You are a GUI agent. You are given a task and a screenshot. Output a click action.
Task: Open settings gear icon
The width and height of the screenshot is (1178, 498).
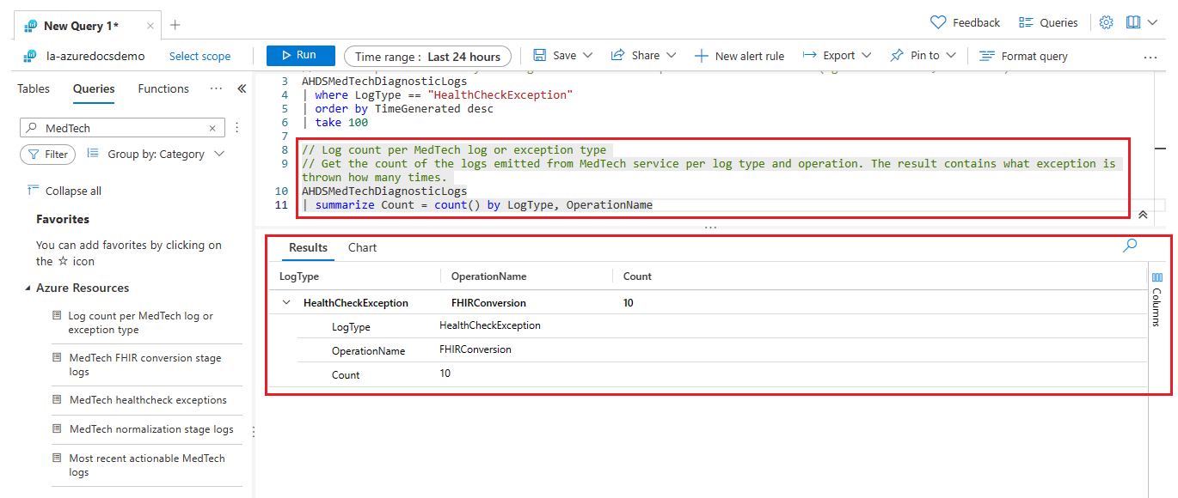[1107, 22]
